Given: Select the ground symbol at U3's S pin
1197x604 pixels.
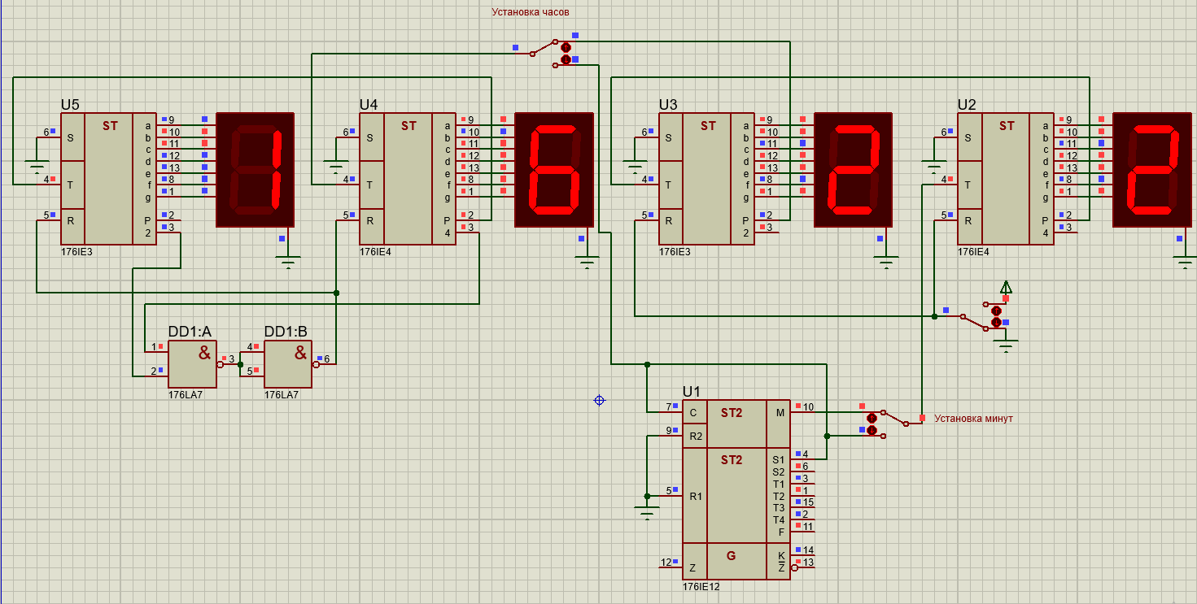Looking at the screenshot, I should 635,167.
